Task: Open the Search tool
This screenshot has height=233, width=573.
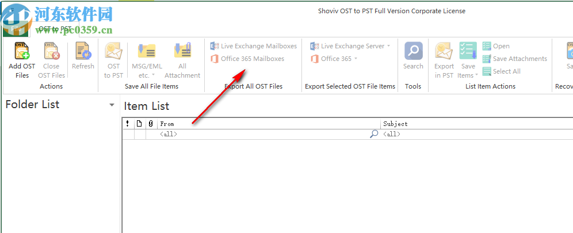Action: (x=413, y=52)
